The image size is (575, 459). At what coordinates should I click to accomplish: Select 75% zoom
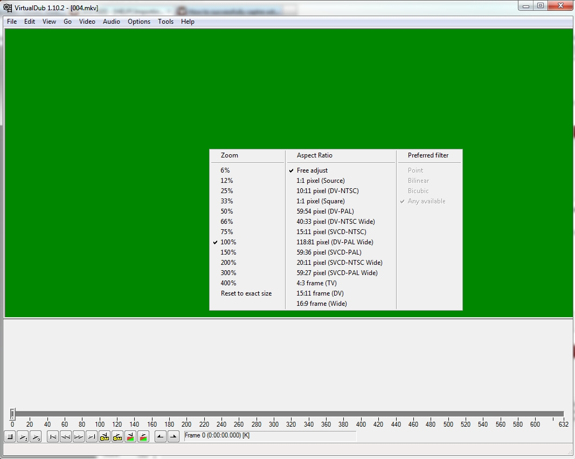(247, 232)
